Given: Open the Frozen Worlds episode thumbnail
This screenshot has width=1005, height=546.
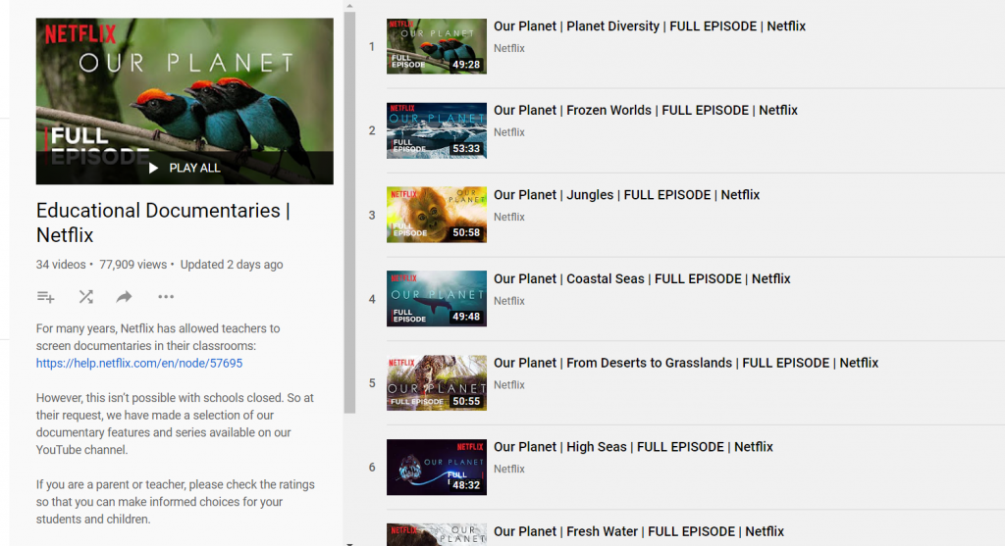Looking at the screenshot, I should (437, 130).
